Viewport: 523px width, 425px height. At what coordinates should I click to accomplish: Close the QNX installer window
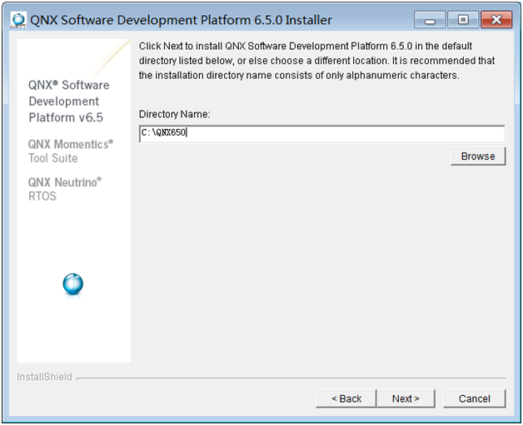[496, 20]
